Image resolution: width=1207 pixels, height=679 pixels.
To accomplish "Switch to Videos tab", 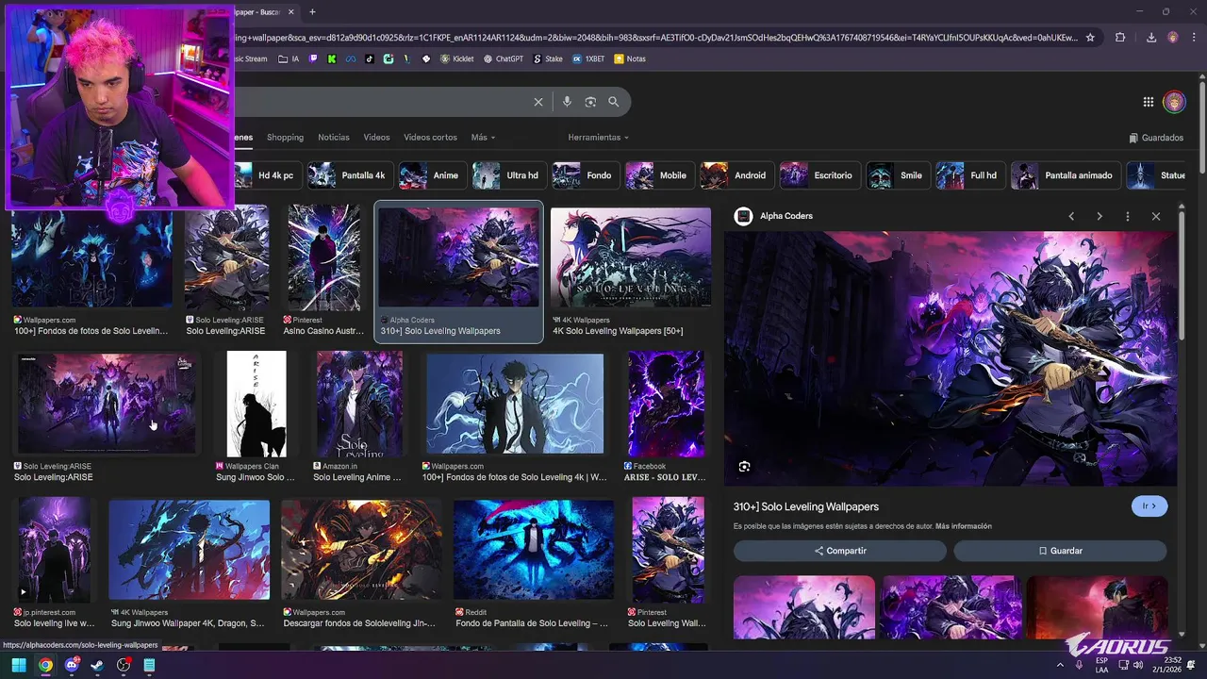I will point(376,138).
